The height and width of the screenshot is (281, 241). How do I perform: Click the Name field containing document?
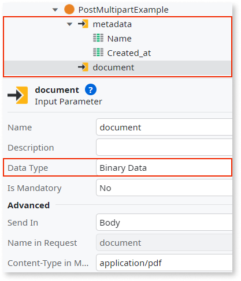[164, 127]
